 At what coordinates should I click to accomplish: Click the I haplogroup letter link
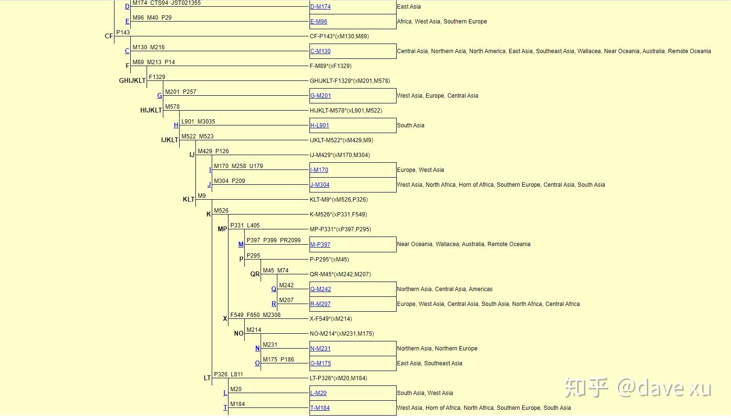210,169
